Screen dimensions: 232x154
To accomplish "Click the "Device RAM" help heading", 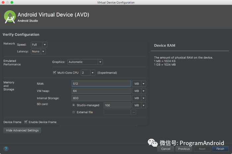I will [165, 45].
